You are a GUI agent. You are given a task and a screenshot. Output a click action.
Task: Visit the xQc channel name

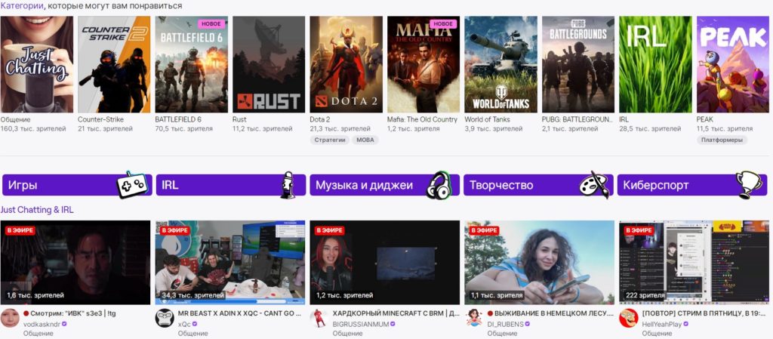point(184,324)
